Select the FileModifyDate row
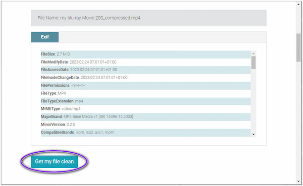Image resolution: width=303 pixels, height=186 pixels. 146,62
